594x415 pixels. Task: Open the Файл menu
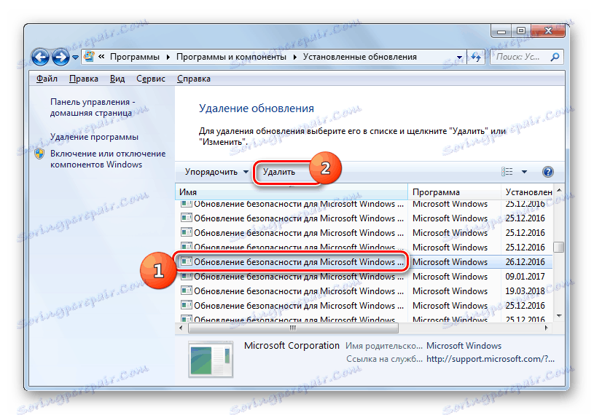(47, 79)
